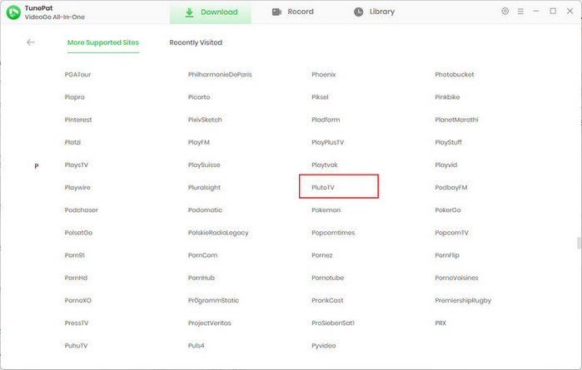
Task: Switch to the Record tab
Action: [293, 12]
